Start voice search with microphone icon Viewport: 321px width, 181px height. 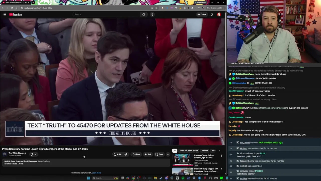[x=152, y=14]
